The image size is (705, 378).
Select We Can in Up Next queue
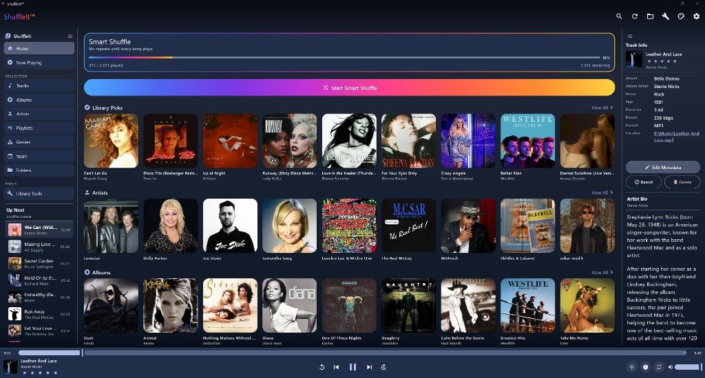[39, 230]
